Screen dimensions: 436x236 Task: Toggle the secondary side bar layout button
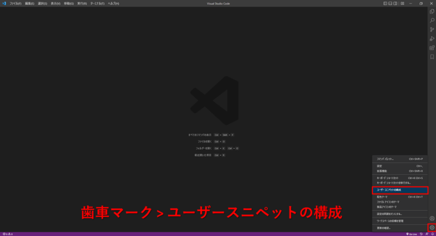396,3
